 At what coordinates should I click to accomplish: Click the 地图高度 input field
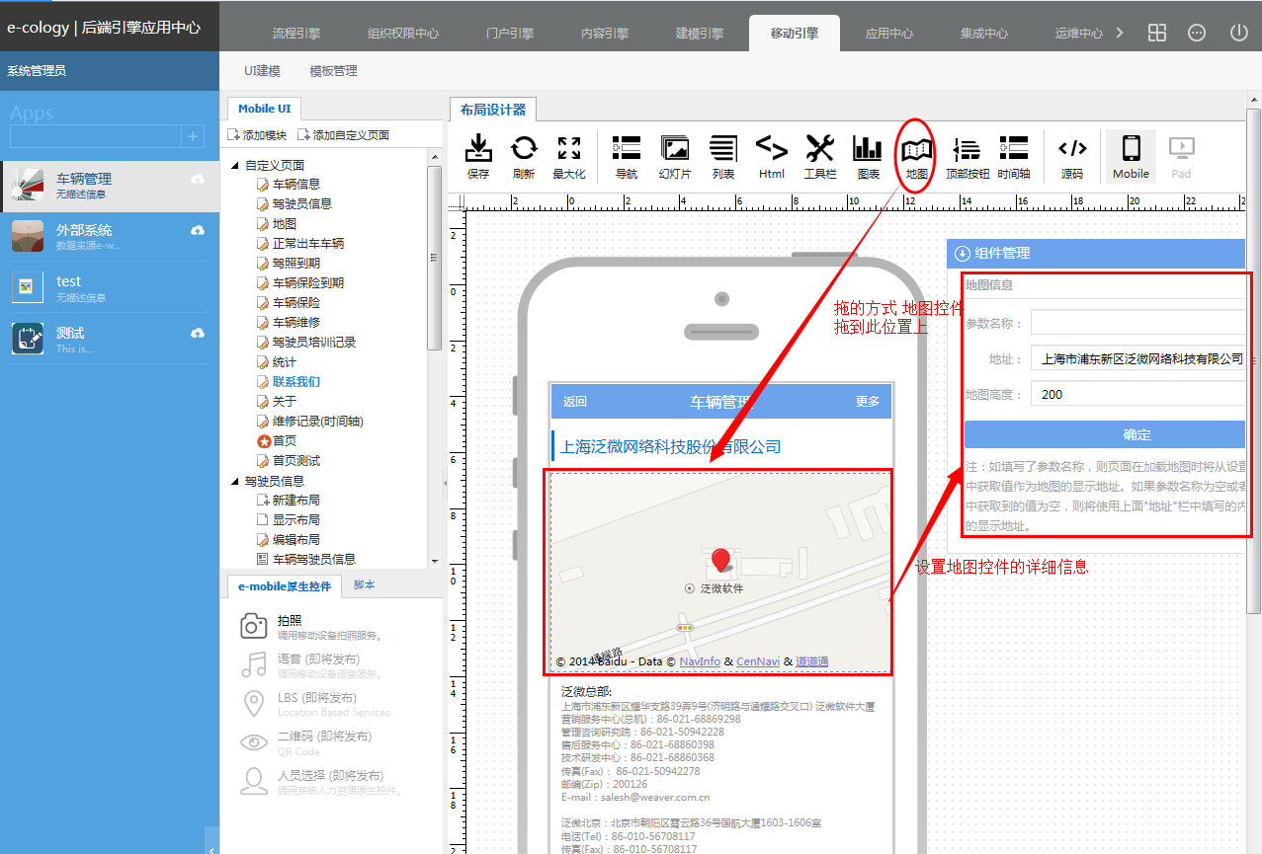[x=1138, y=394]
